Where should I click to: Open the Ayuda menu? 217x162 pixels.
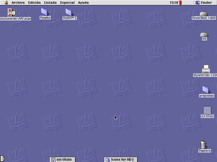click(x=83, y=2)
